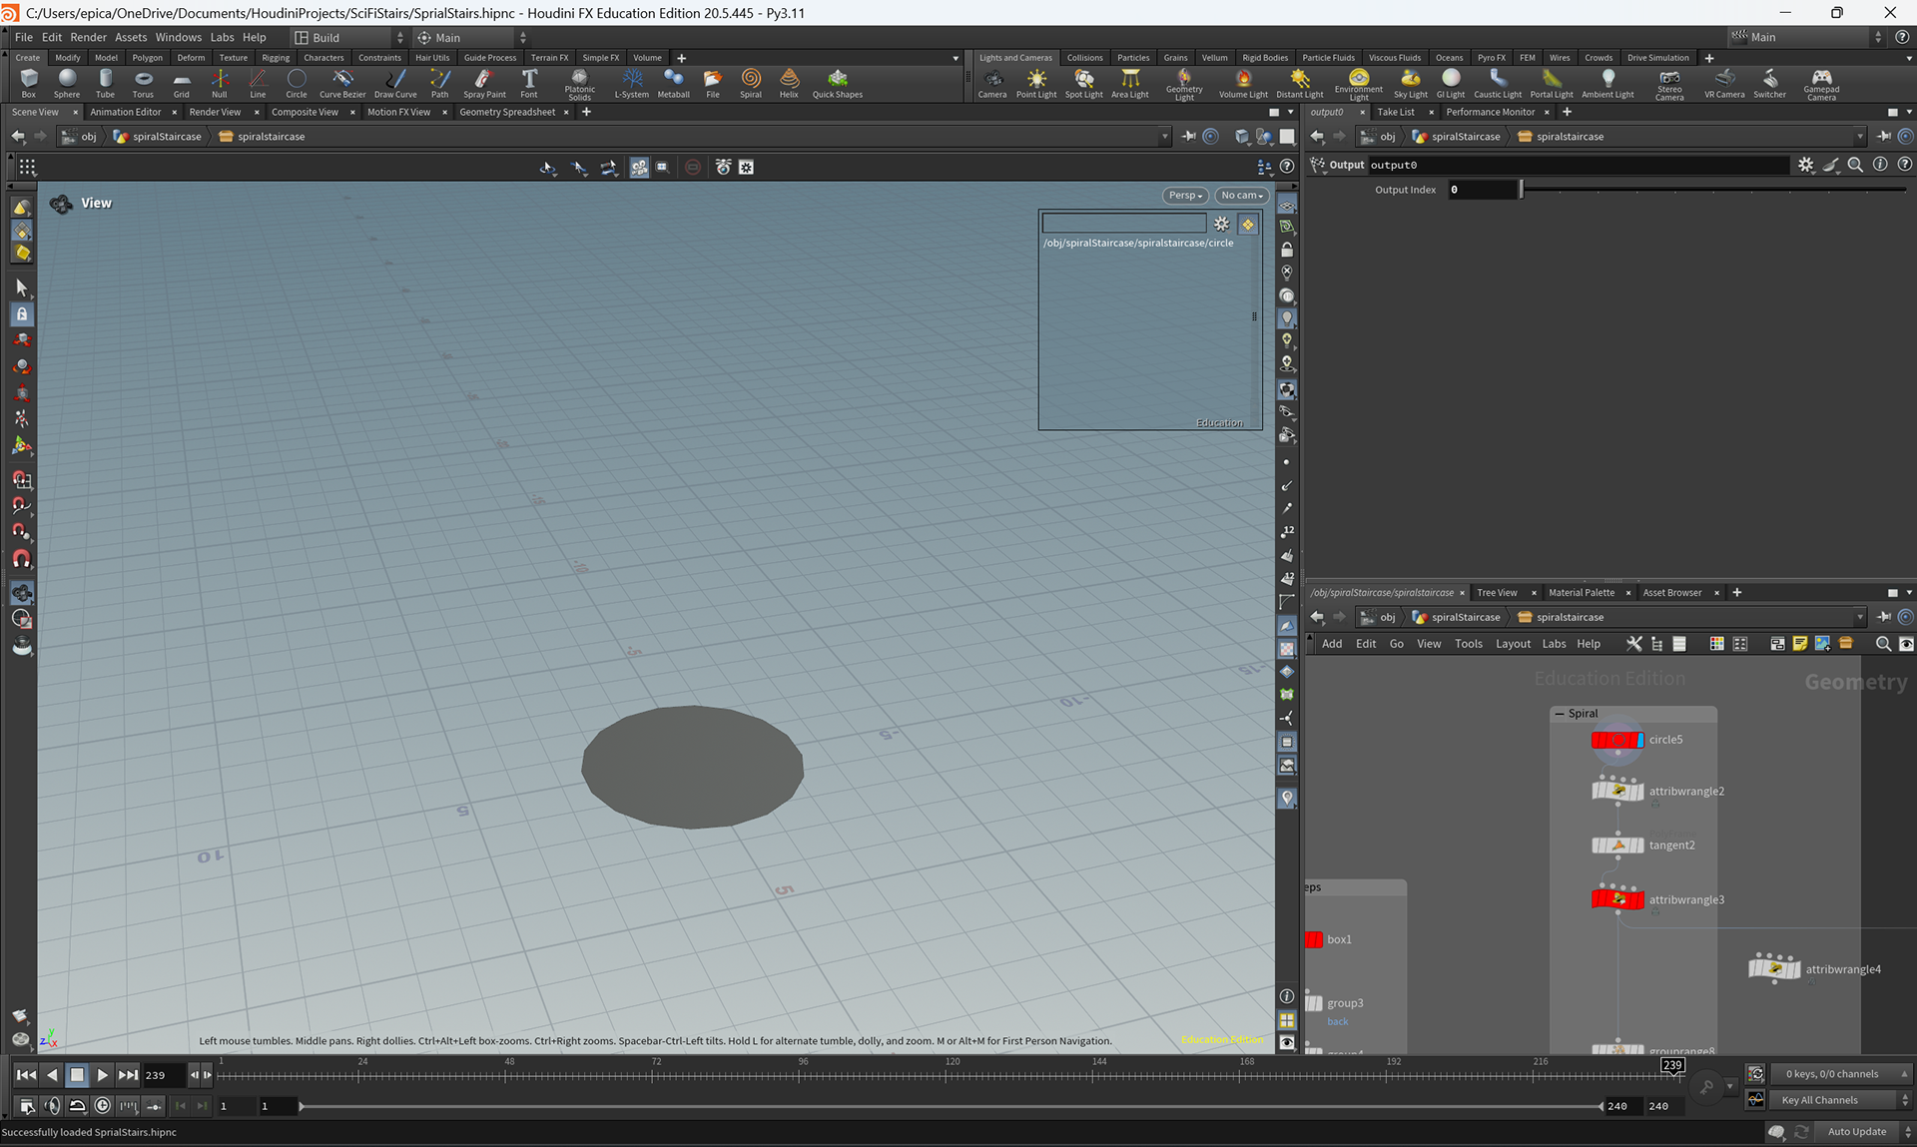
Task: Select the Box shelf tool
Action: 29,83
